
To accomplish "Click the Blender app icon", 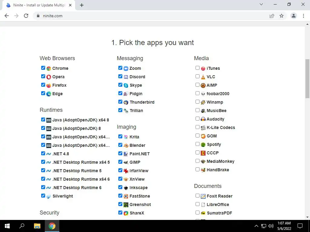I will (126, 145).
